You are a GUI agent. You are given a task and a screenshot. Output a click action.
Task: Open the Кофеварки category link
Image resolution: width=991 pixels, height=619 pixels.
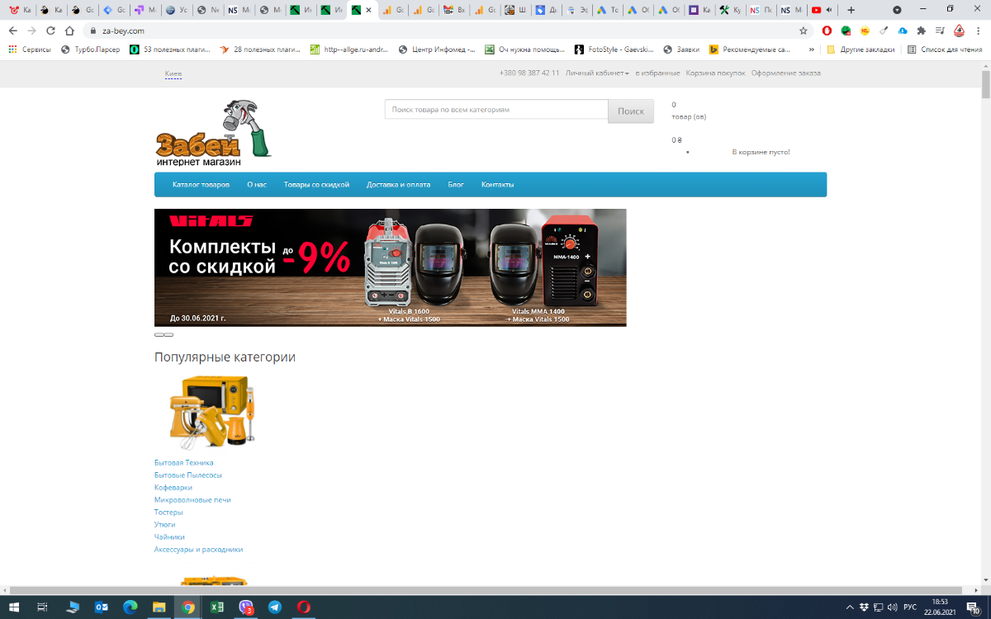coord(173,487)
